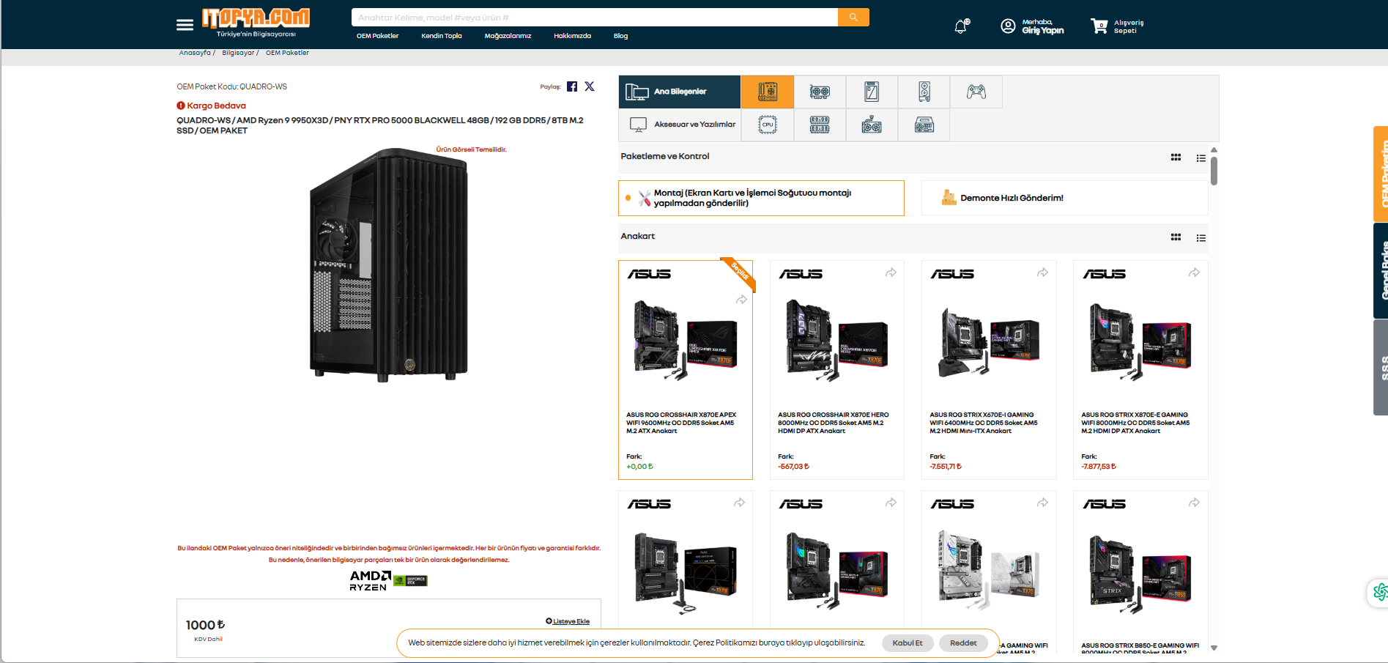The image size is (1388, 663).
Task: Go to the Bilgisayar breadcrumb
Action: click(238, 53)
